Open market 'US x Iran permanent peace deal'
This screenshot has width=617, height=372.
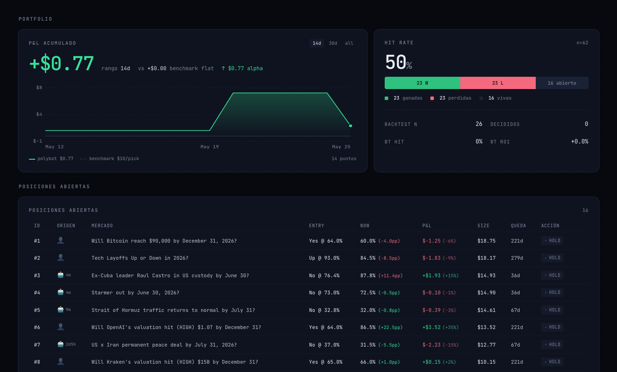pos(164,345)
